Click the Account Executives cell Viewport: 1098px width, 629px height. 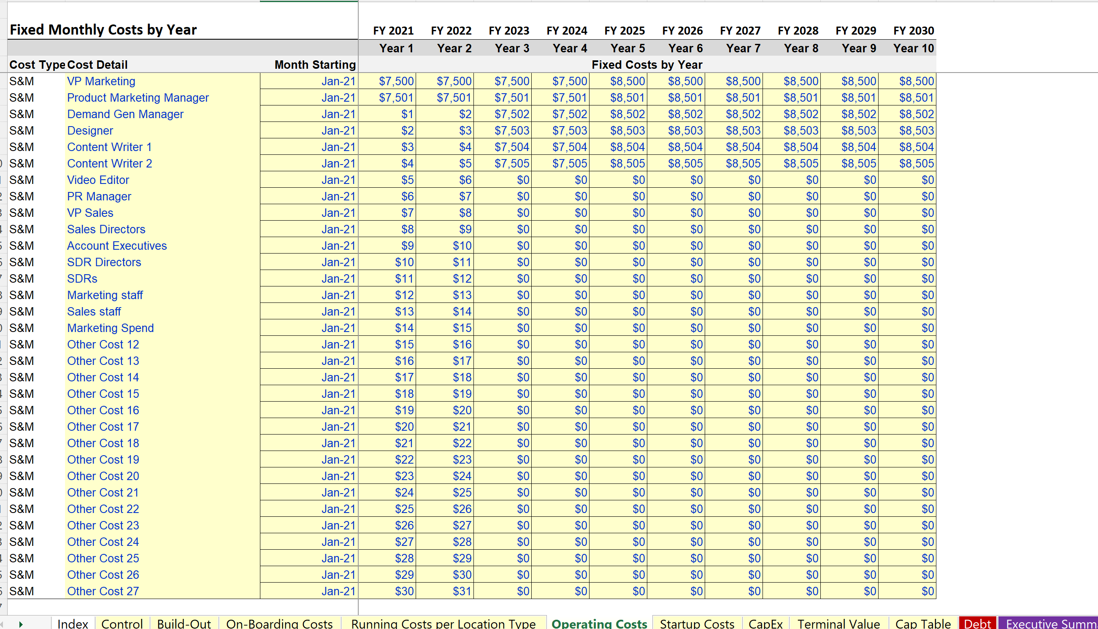pyautogui.click(x=162, y=246)
